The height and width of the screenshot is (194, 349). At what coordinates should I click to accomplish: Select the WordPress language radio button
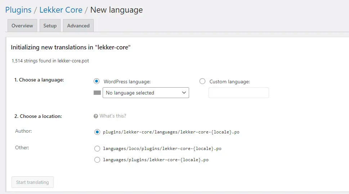[x=97, y=81]
